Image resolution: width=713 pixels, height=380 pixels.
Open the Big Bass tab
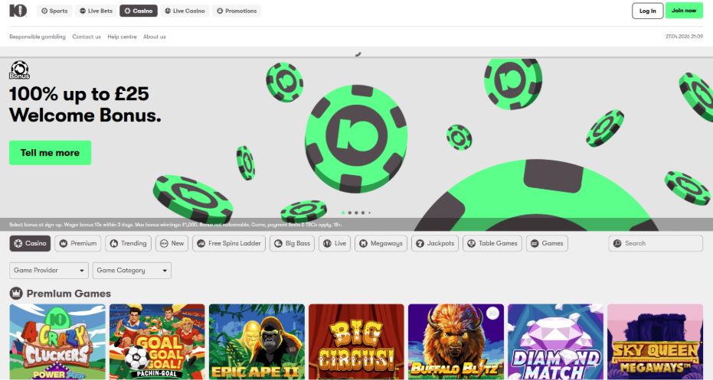(292, 243)
